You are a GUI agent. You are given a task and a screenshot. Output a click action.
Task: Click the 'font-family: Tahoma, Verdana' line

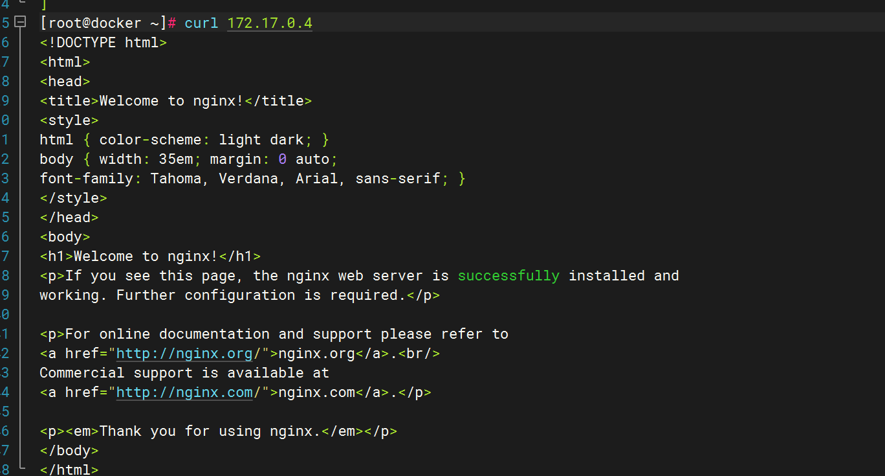coord(252,179)
